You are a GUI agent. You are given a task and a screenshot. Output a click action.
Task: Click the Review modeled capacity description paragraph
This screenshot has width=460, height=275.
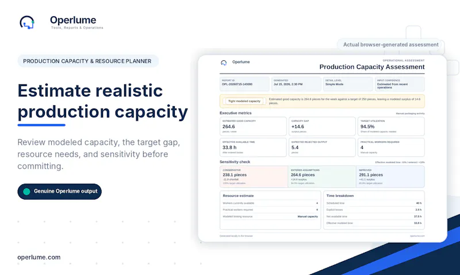[x=99, y=154]
